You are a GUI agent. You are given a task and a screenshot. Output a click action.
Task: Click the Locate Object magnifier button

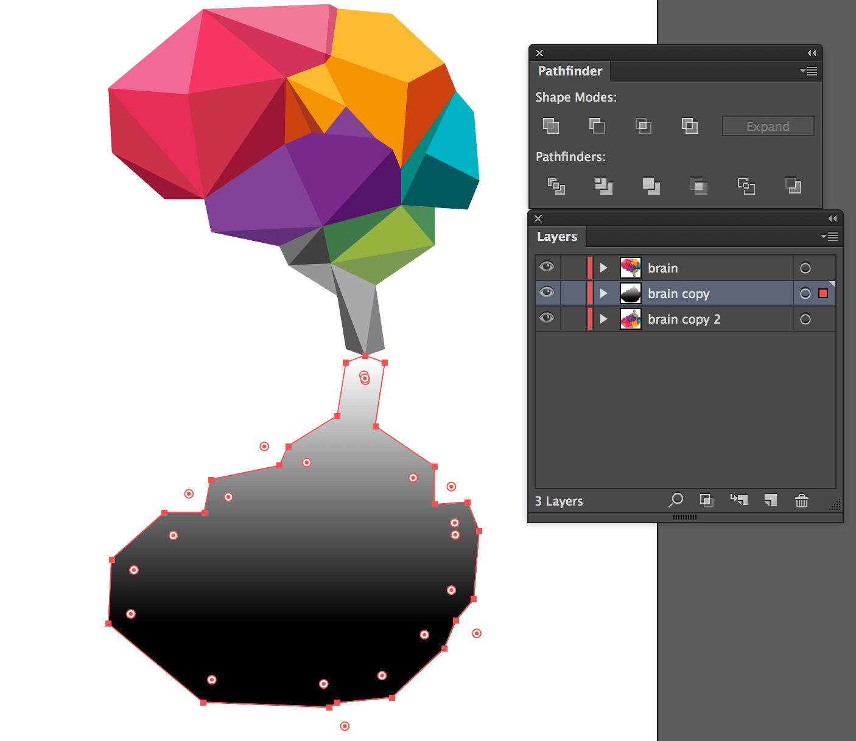675,500
